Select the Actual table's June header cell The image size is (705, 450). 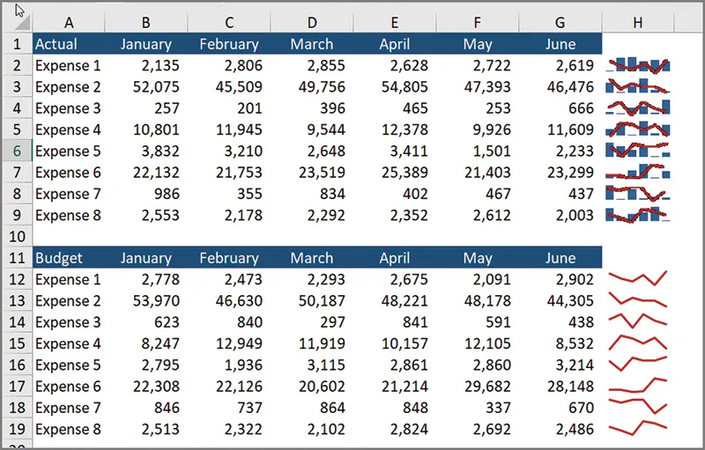pos(560,44)
